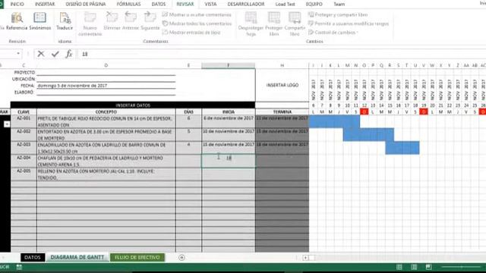Image resolution: width=486 pixels, height=273 pixels.
Task: Click the Referencia research icon
Action: coord(17,21)
